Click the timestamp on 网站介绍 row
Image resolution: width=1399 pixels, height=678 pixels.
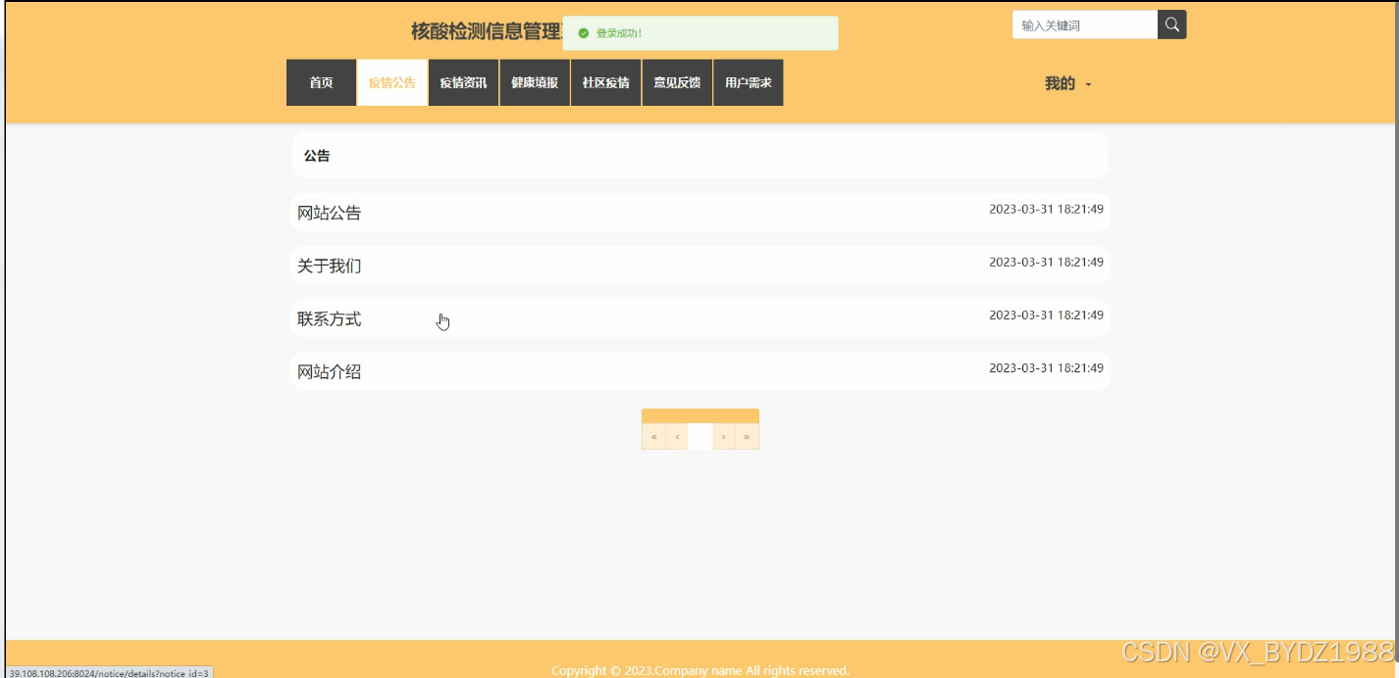[1046, 367]
